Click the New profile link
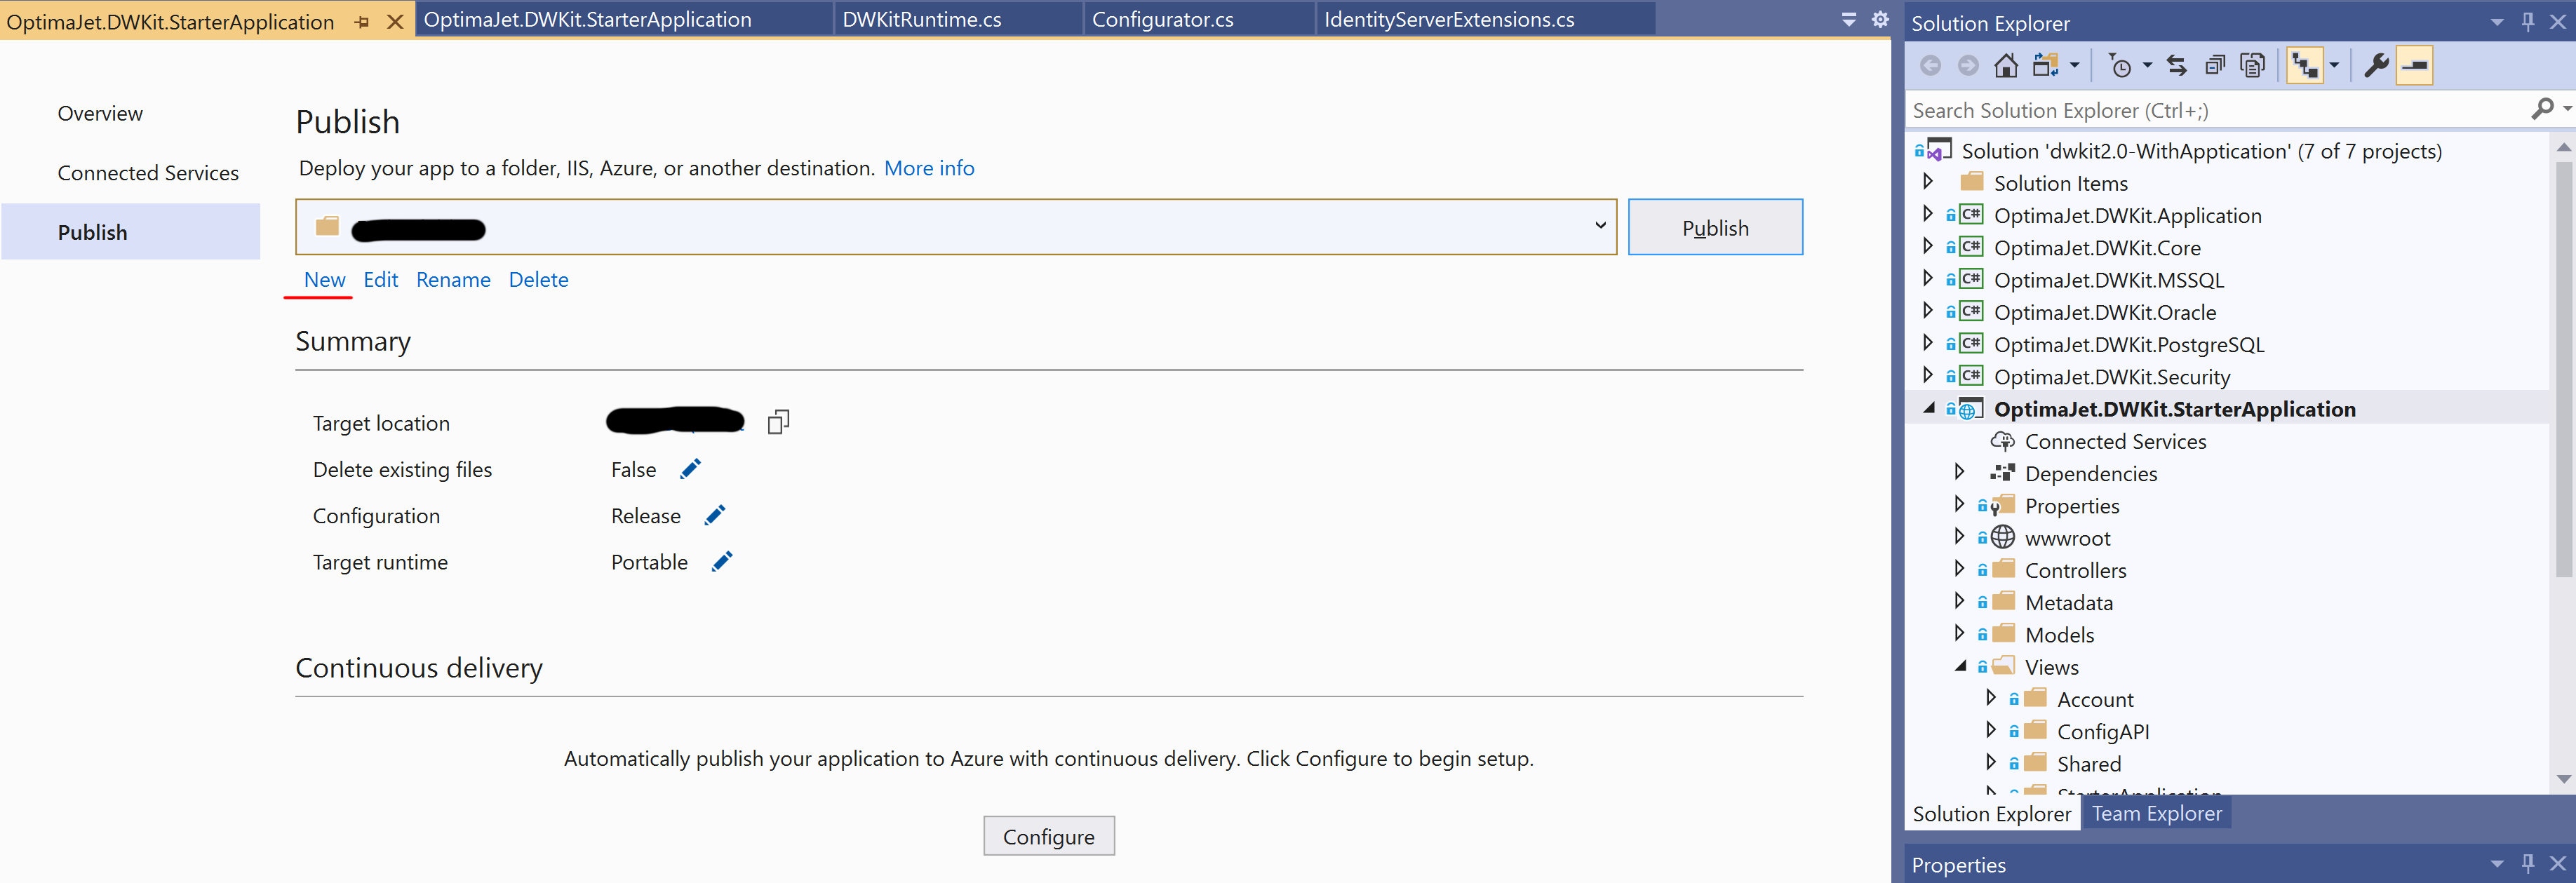This screenshot has width=2576, height=883. click(x=324, y=279)
